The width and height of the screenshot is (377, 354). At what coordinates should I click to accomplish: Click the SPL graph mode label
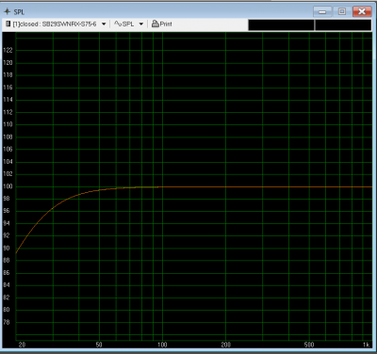tap(128, 24)
